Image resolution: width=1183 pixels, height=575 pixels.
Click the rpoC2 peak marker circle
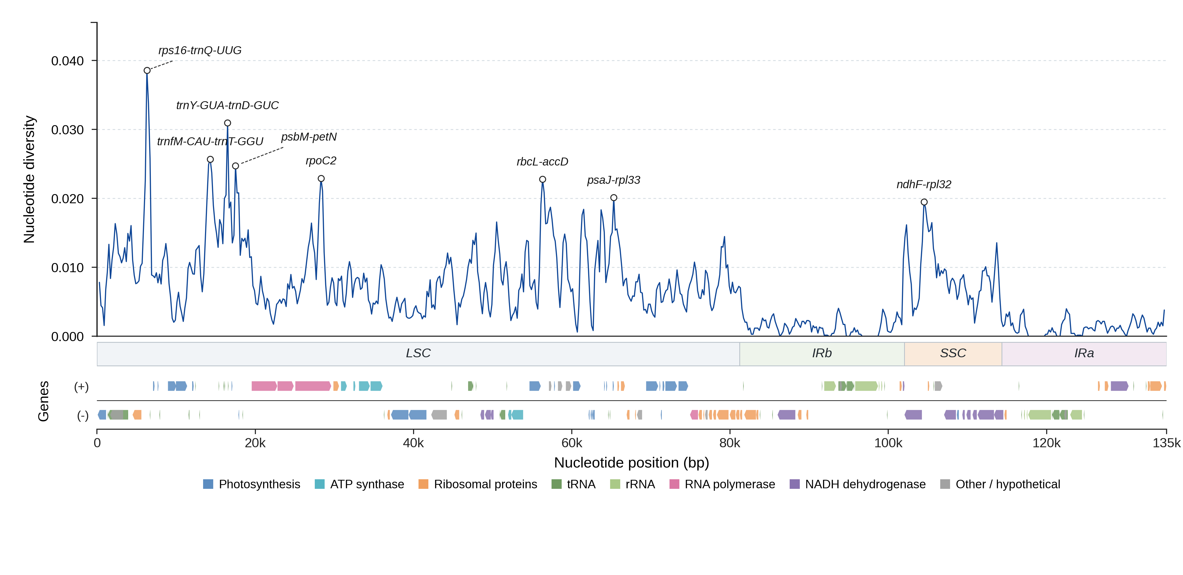tap(321, 179)
